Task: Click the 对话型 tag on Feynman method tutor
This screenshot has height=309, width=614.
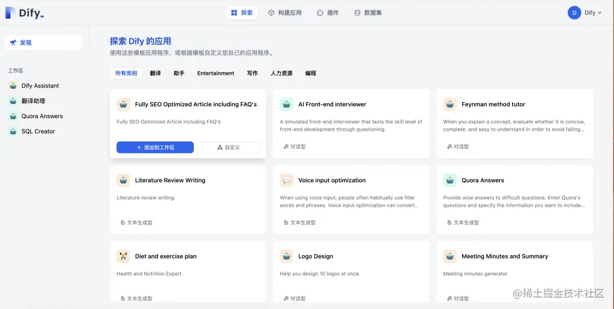Action: (458, 147)
